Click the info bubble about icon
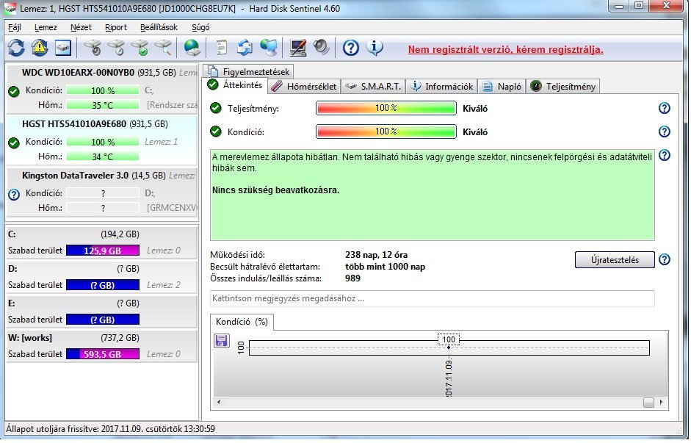This screenshot has width=691, height=443. tap(375, 47)
